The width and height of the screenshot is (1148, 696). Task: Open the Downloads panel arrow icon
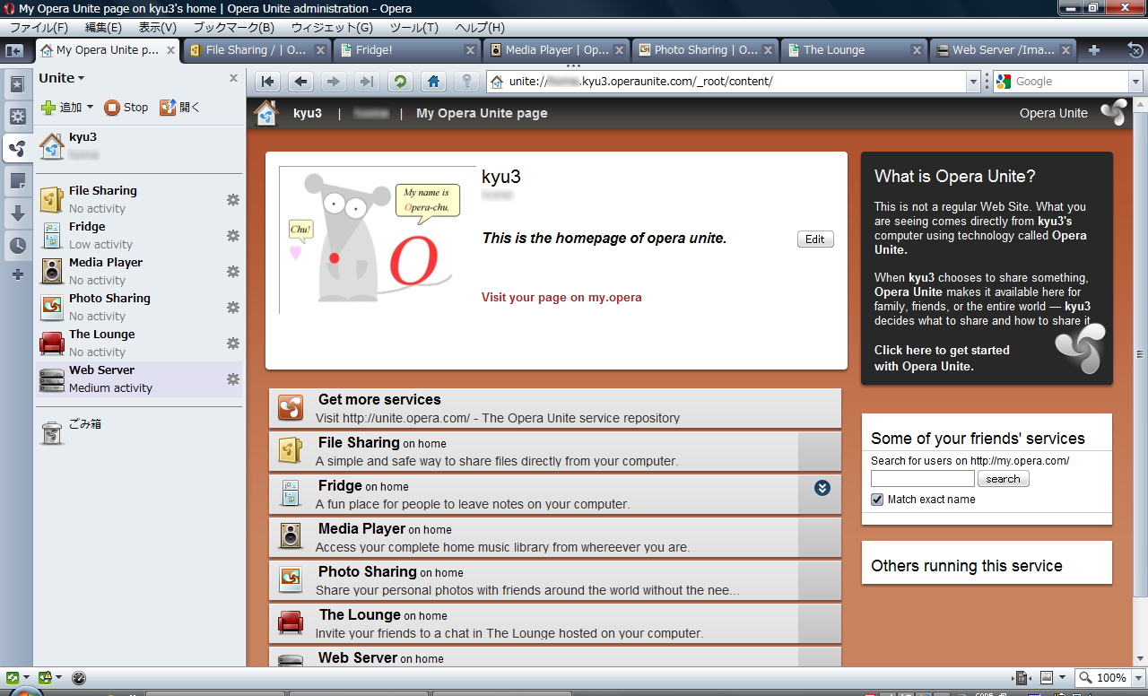tap(17, 213)
